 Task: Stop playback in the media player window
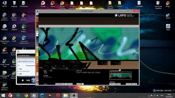point(23,80)
